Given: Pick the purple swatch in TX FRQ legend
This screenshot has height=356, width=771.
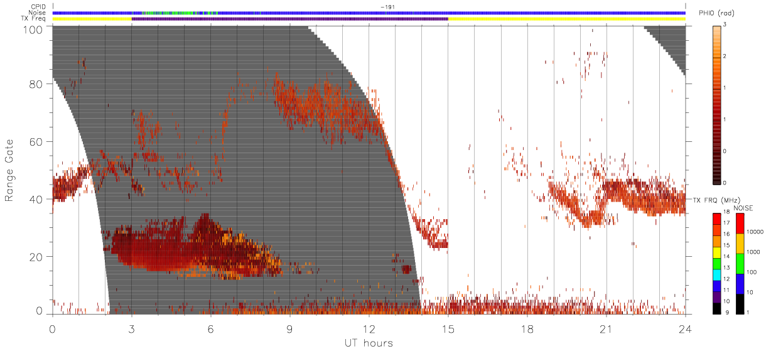Looking at the screenshot, I should pyautogui.click(x=716, y=297).
